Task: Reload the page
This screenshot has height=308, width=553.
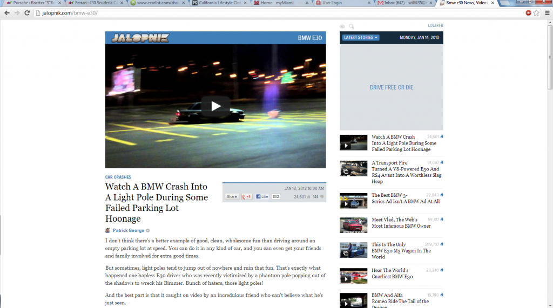Action: (26, 12)
